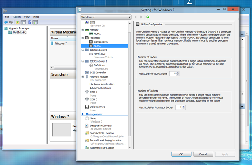This screenshot has width=252, height=165.
Task: Collapse the Processor node
Action: click(x=83, y=38)
